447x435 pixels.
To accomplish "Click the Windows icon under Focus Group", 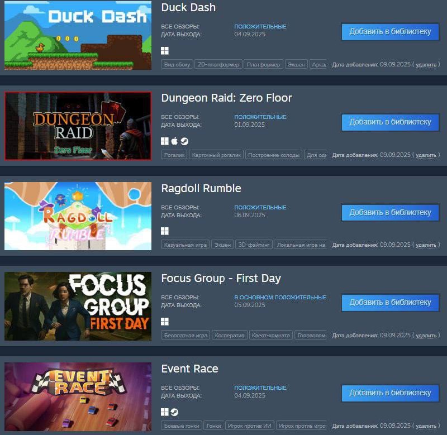I will (165, 322).
